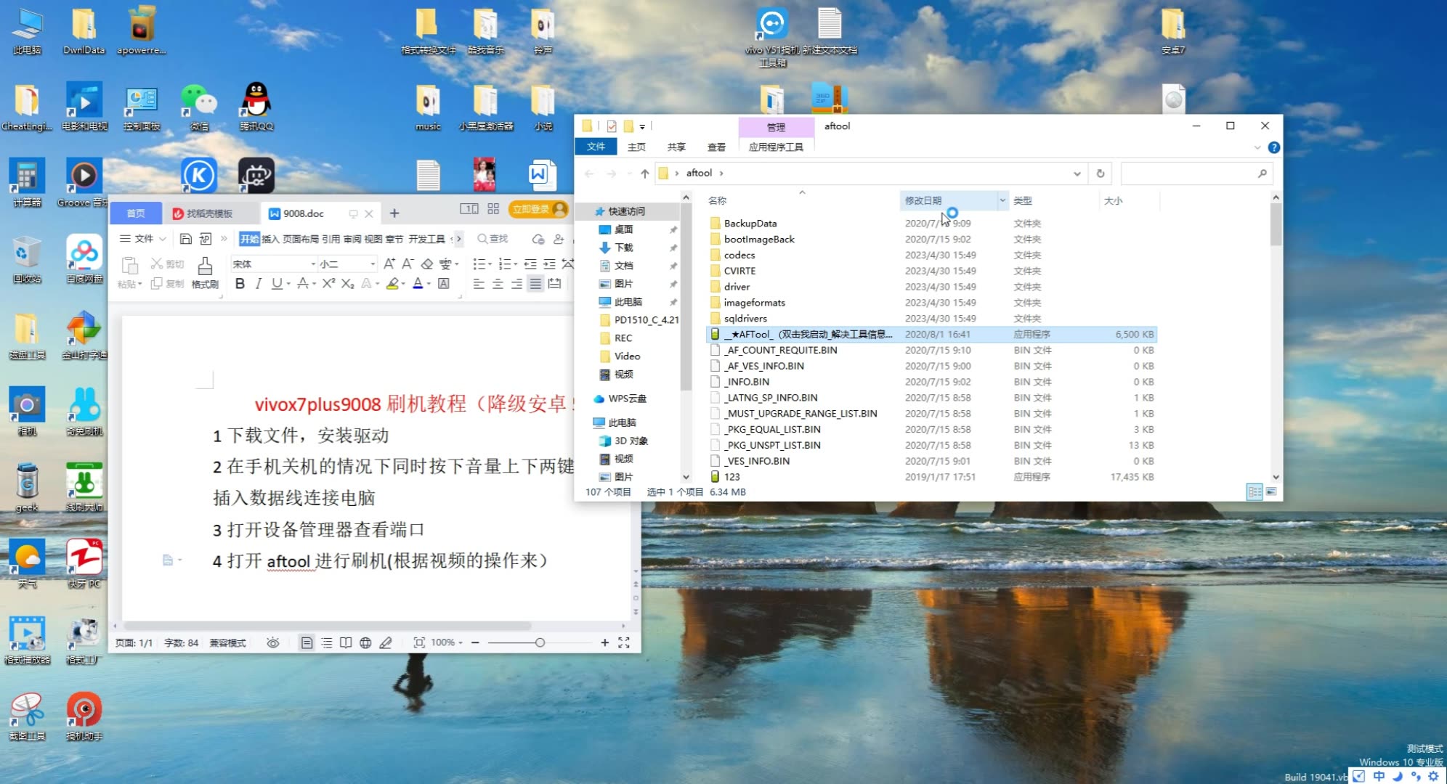Zoom in with plus button in WPS

604,642
